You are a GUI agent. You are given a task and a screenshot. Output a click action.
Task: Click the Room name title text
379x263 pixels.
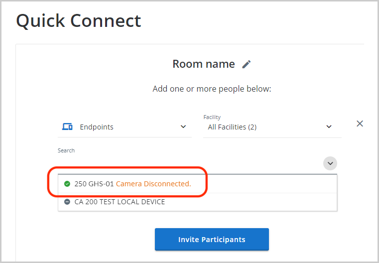(204, 64)
